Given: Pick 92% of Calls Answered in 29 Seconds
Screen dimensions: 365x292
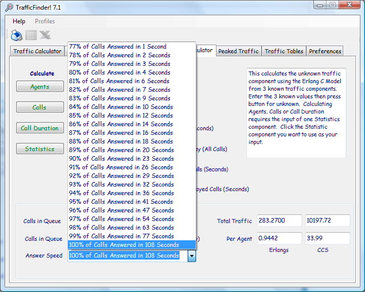Looking at the screenshot, I should [x=132, y=176].
